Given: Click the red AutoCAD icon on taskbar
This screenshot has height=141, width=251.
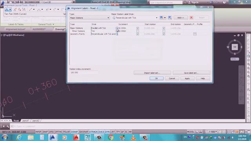Looking at the screenshot, I should [76, 137].
